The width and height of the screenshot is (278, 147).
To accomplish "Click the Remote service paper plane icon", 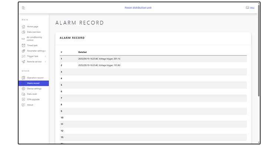I will click(x=23, y=62).
